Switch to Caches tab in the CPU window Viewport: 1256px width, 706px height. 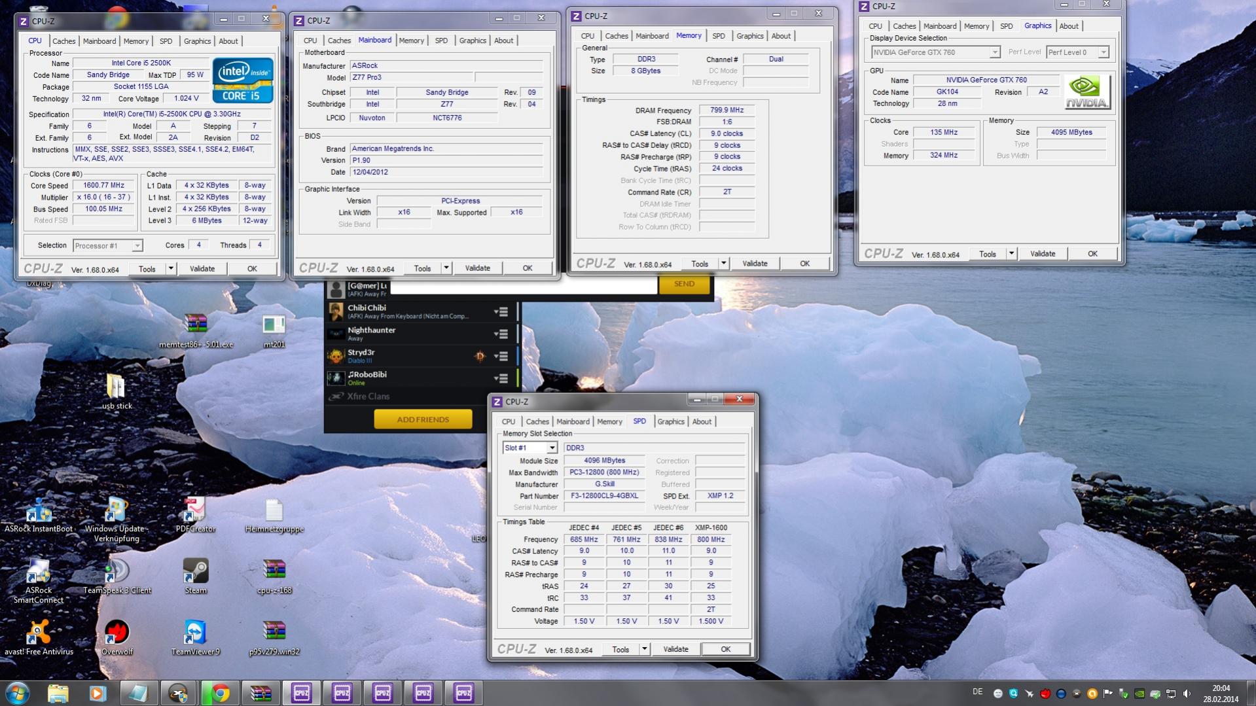click(64, 41)
